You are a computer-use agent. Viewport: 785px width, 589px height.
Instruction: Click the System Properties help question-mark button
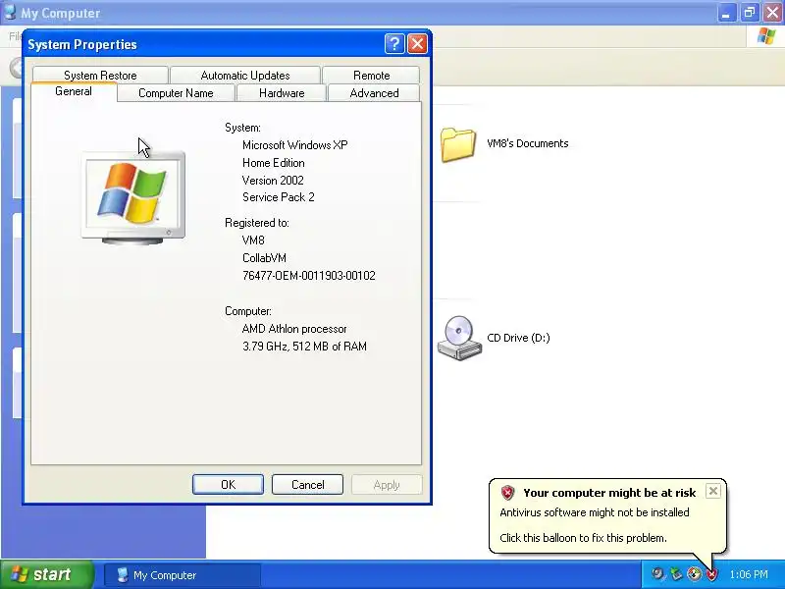[x=394, y=44]
